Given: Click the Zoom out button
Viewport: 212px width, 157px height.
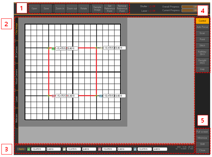Looking at the screenshot, I should pyautogui.click(x=72, y=8).
